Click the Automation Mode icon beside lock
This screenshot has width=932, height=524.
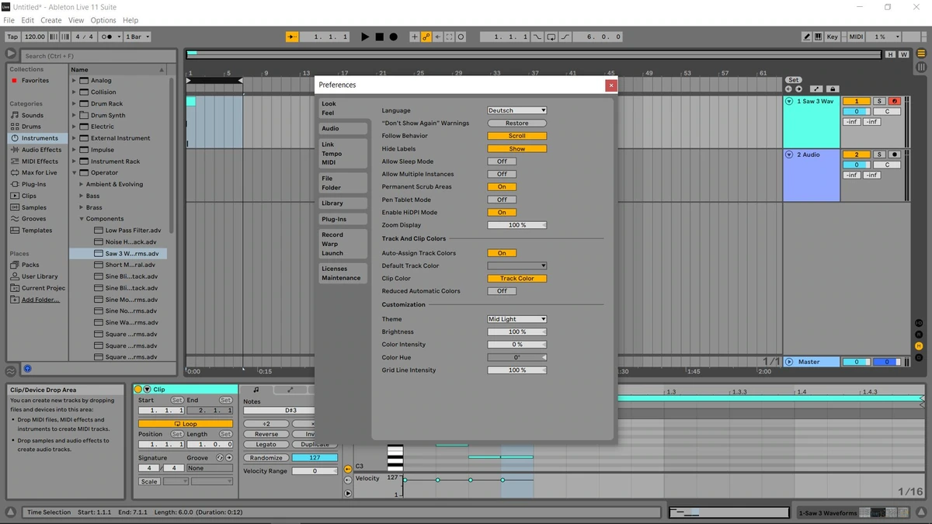816,89
